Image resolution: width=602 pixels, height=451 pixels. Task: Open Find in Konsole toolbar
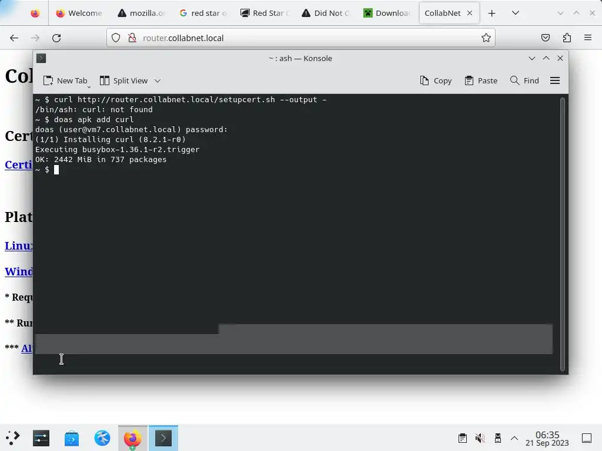(524, 80)
